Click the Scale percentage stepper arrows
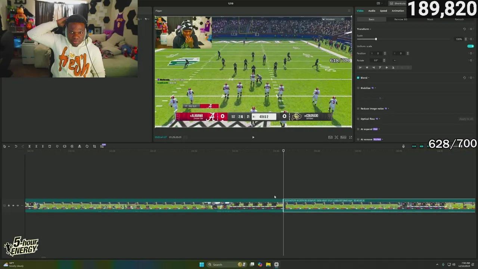 pos(465,39)
